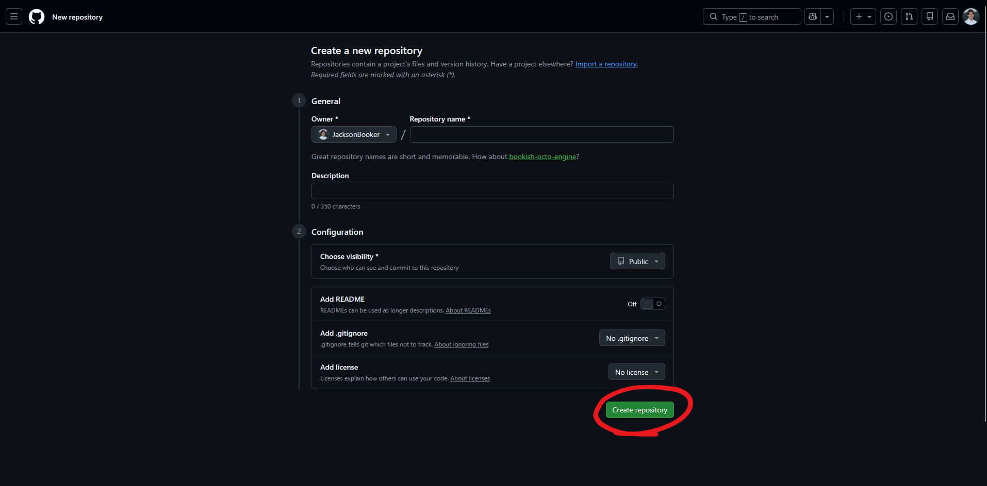Open the About READMEs link
This screenshot has height=486, width=987.
(468, 310)
